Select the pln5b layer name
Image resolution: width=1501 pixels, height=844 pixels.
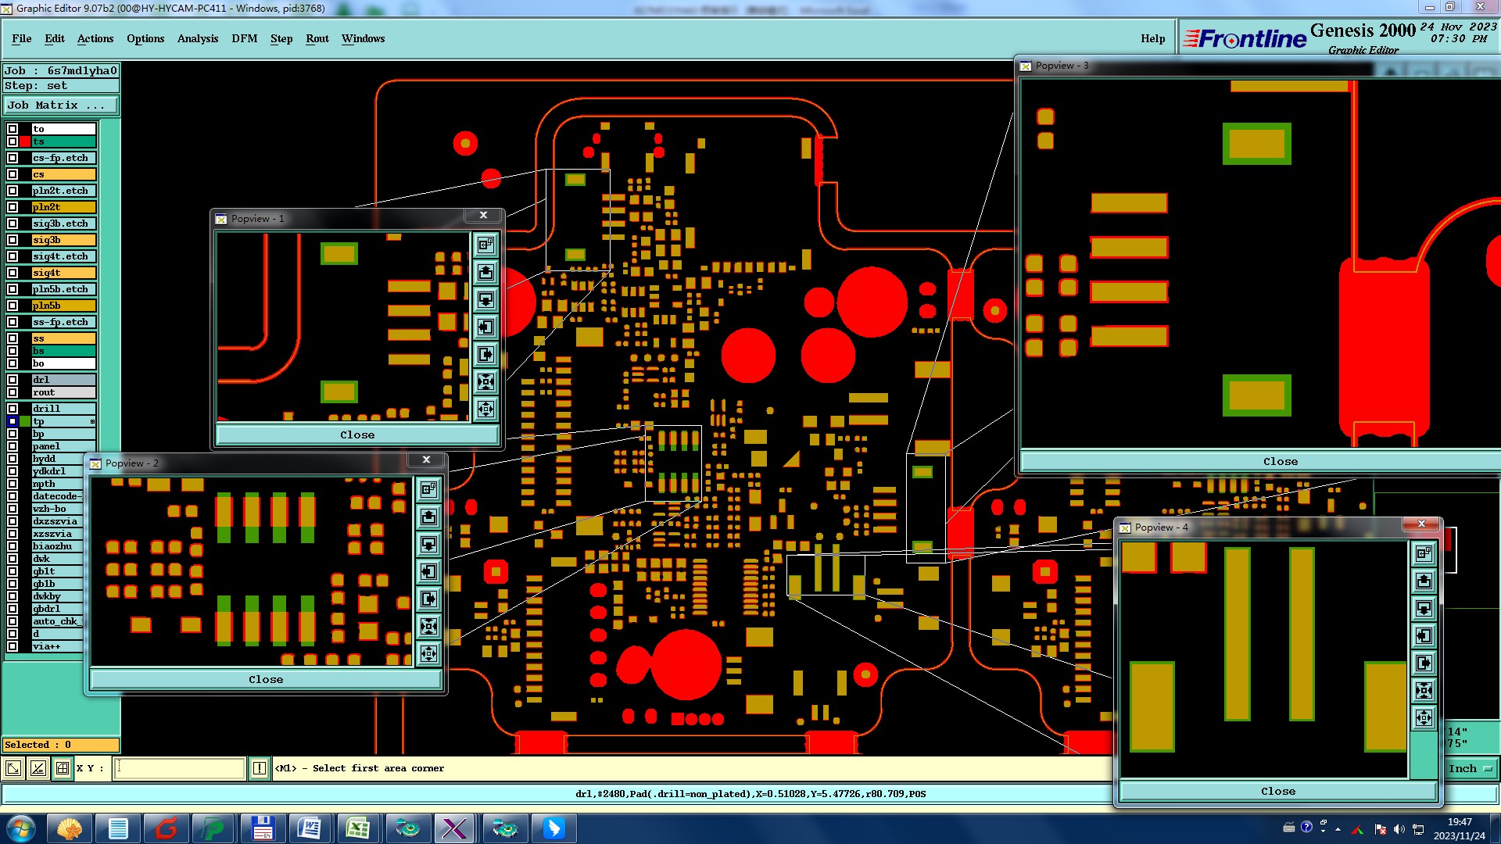63,306
